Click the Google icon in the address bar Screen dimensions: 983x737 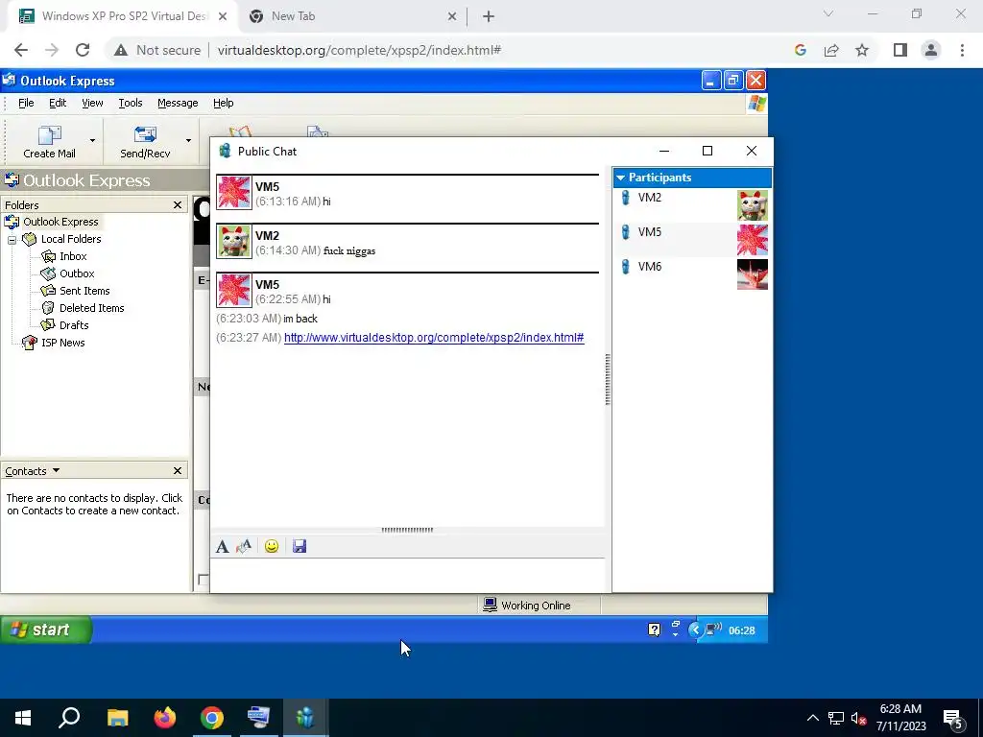click(800, 50)
